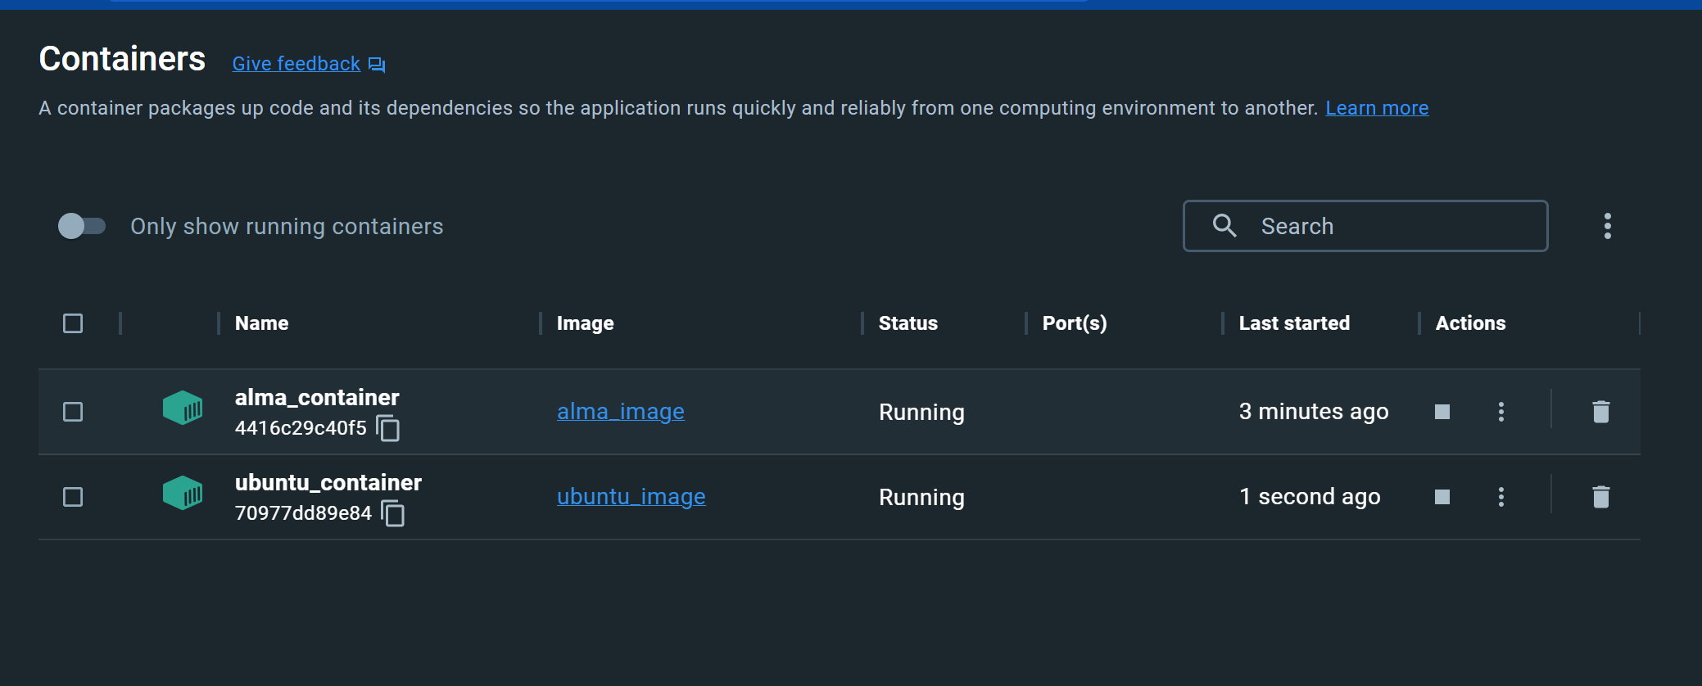Check the select-all containers checkbox

tap(73, 323)
